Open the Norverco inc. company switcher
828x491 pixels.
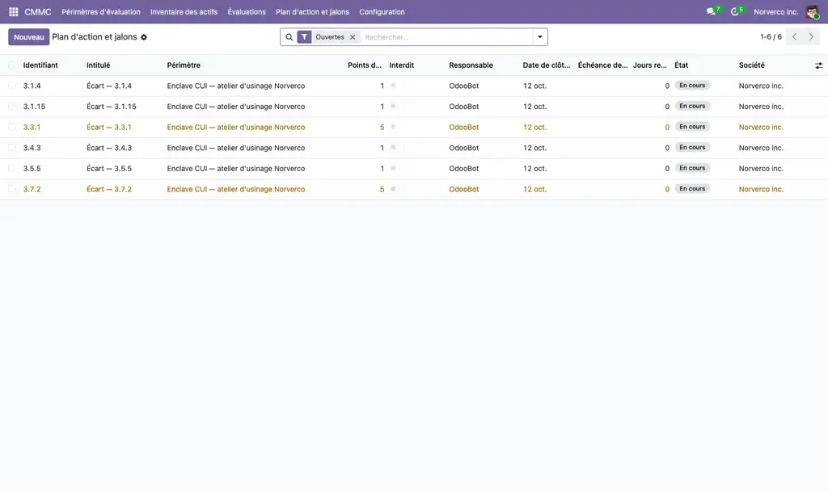point(775,11)
